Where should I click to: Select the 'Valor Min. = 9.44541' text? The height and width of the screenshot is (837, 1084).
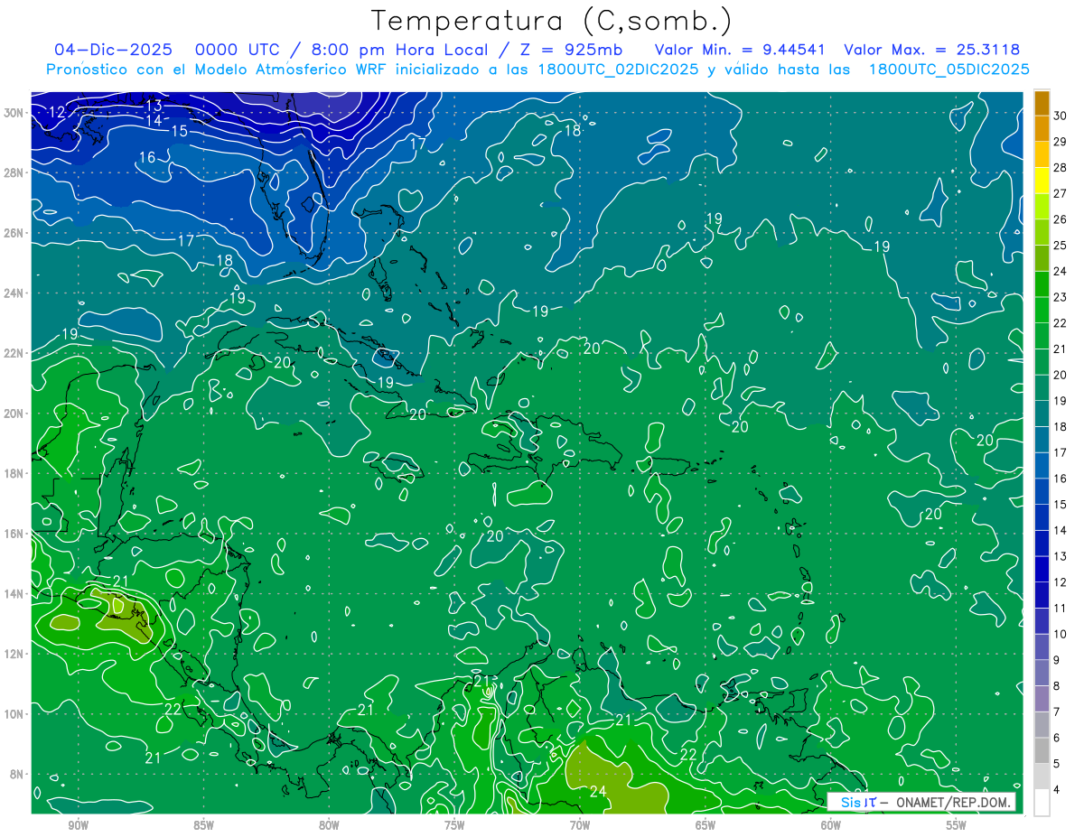coord(741,50)
